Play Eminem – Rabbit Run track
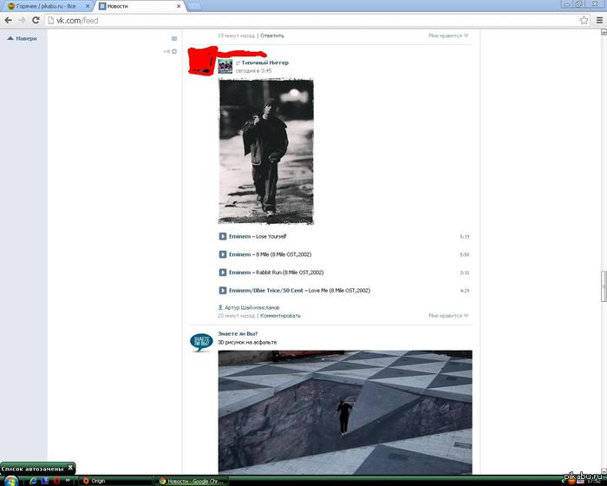This screenshot has width=607, height=486. tap(223, 273)
